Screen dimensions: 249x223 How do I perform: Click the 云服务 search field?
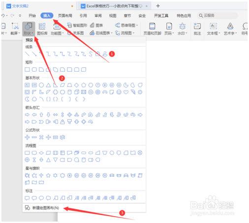[218, 16]
